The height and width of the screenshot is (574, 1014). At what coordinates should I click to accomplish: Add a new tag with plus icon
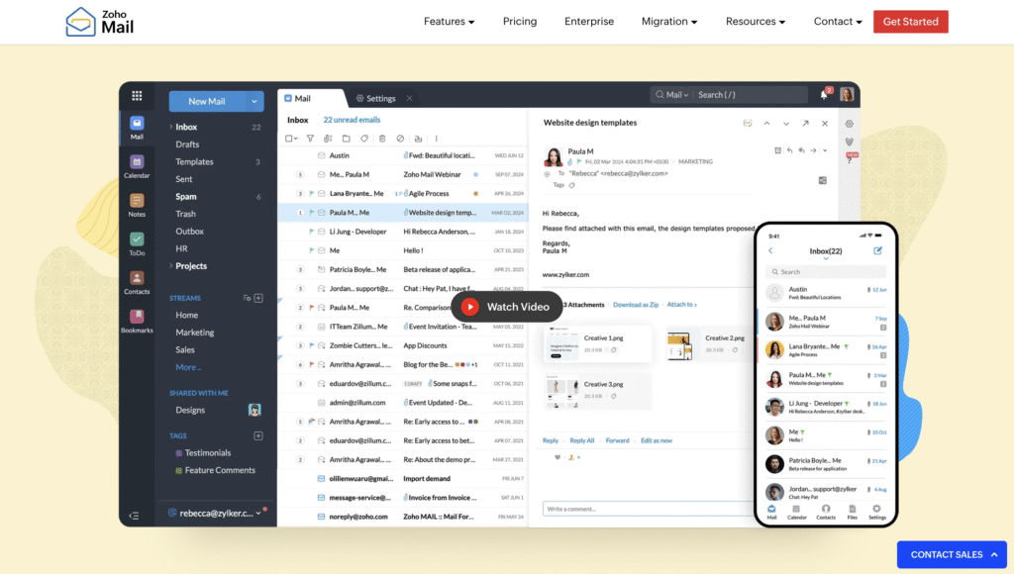tap(258, 435)
